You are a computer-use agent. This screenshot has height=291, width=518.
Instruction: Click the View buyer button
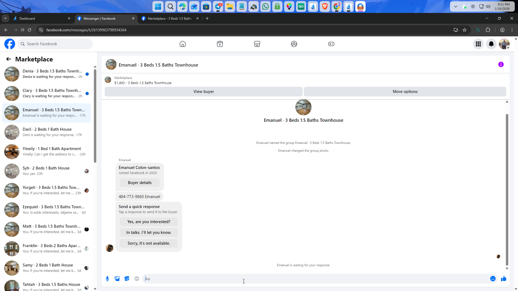(203, 92)
